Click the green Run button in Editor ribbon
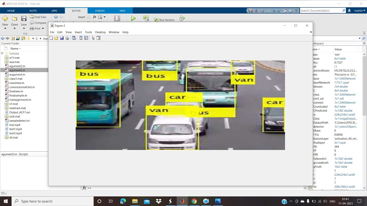Image resolution: width=367 pixels, height=206 pixels. (133, 18)
